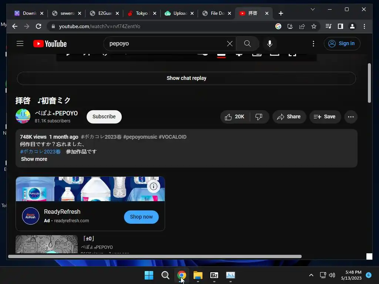Open the PEPOYO channel avatar
Screen dimensions: 379x284
[23, 116]
